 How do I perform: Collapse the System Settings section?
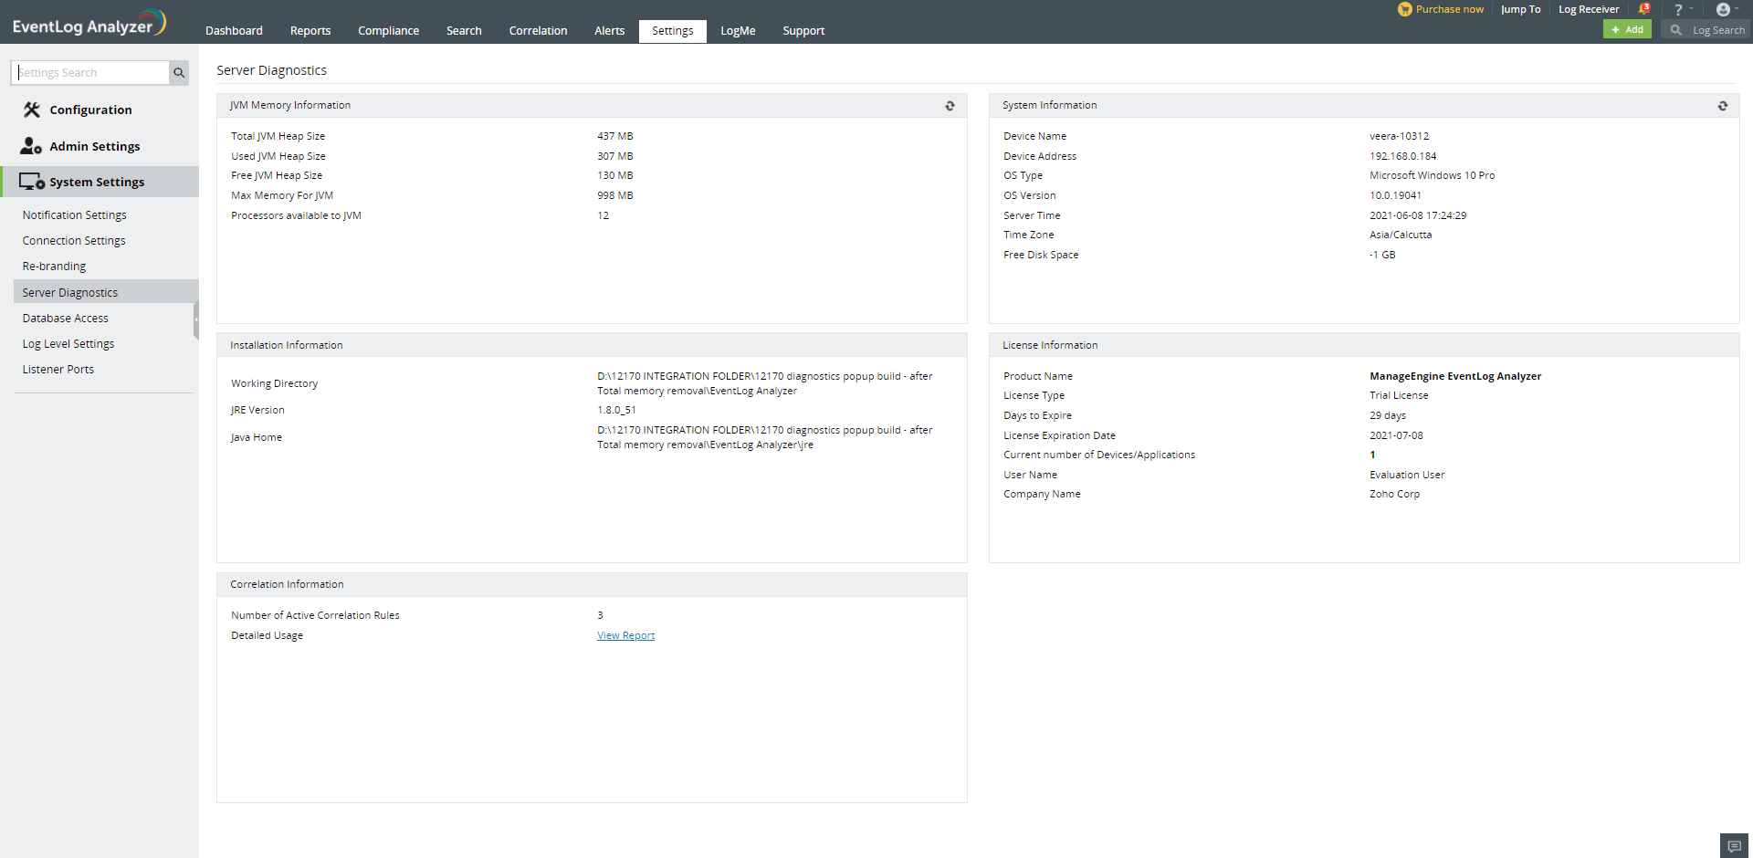(100, 182)
